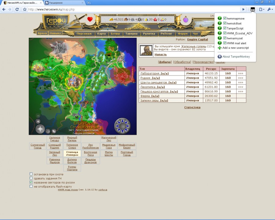The height and width of the screenshot is (220, 275).
Task: Open the Рейтинг menu
Action: pos(167,34)
